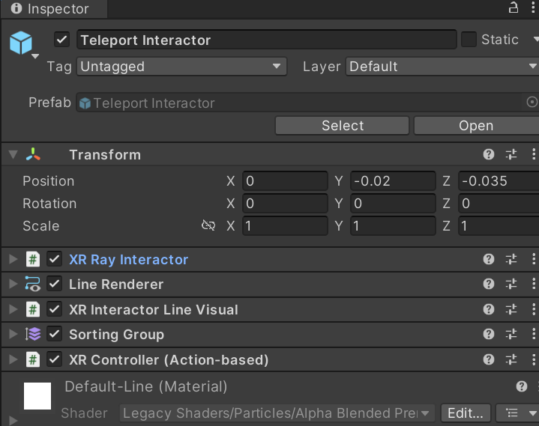Disable XR Controller (Action-based) component checkbox

tap(54, 359)
